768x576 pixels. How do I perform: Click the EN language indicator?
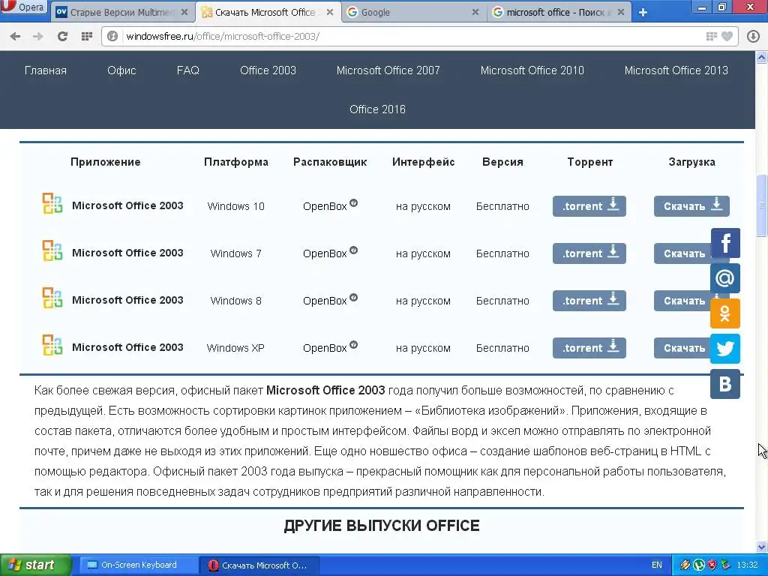(657, 565)
